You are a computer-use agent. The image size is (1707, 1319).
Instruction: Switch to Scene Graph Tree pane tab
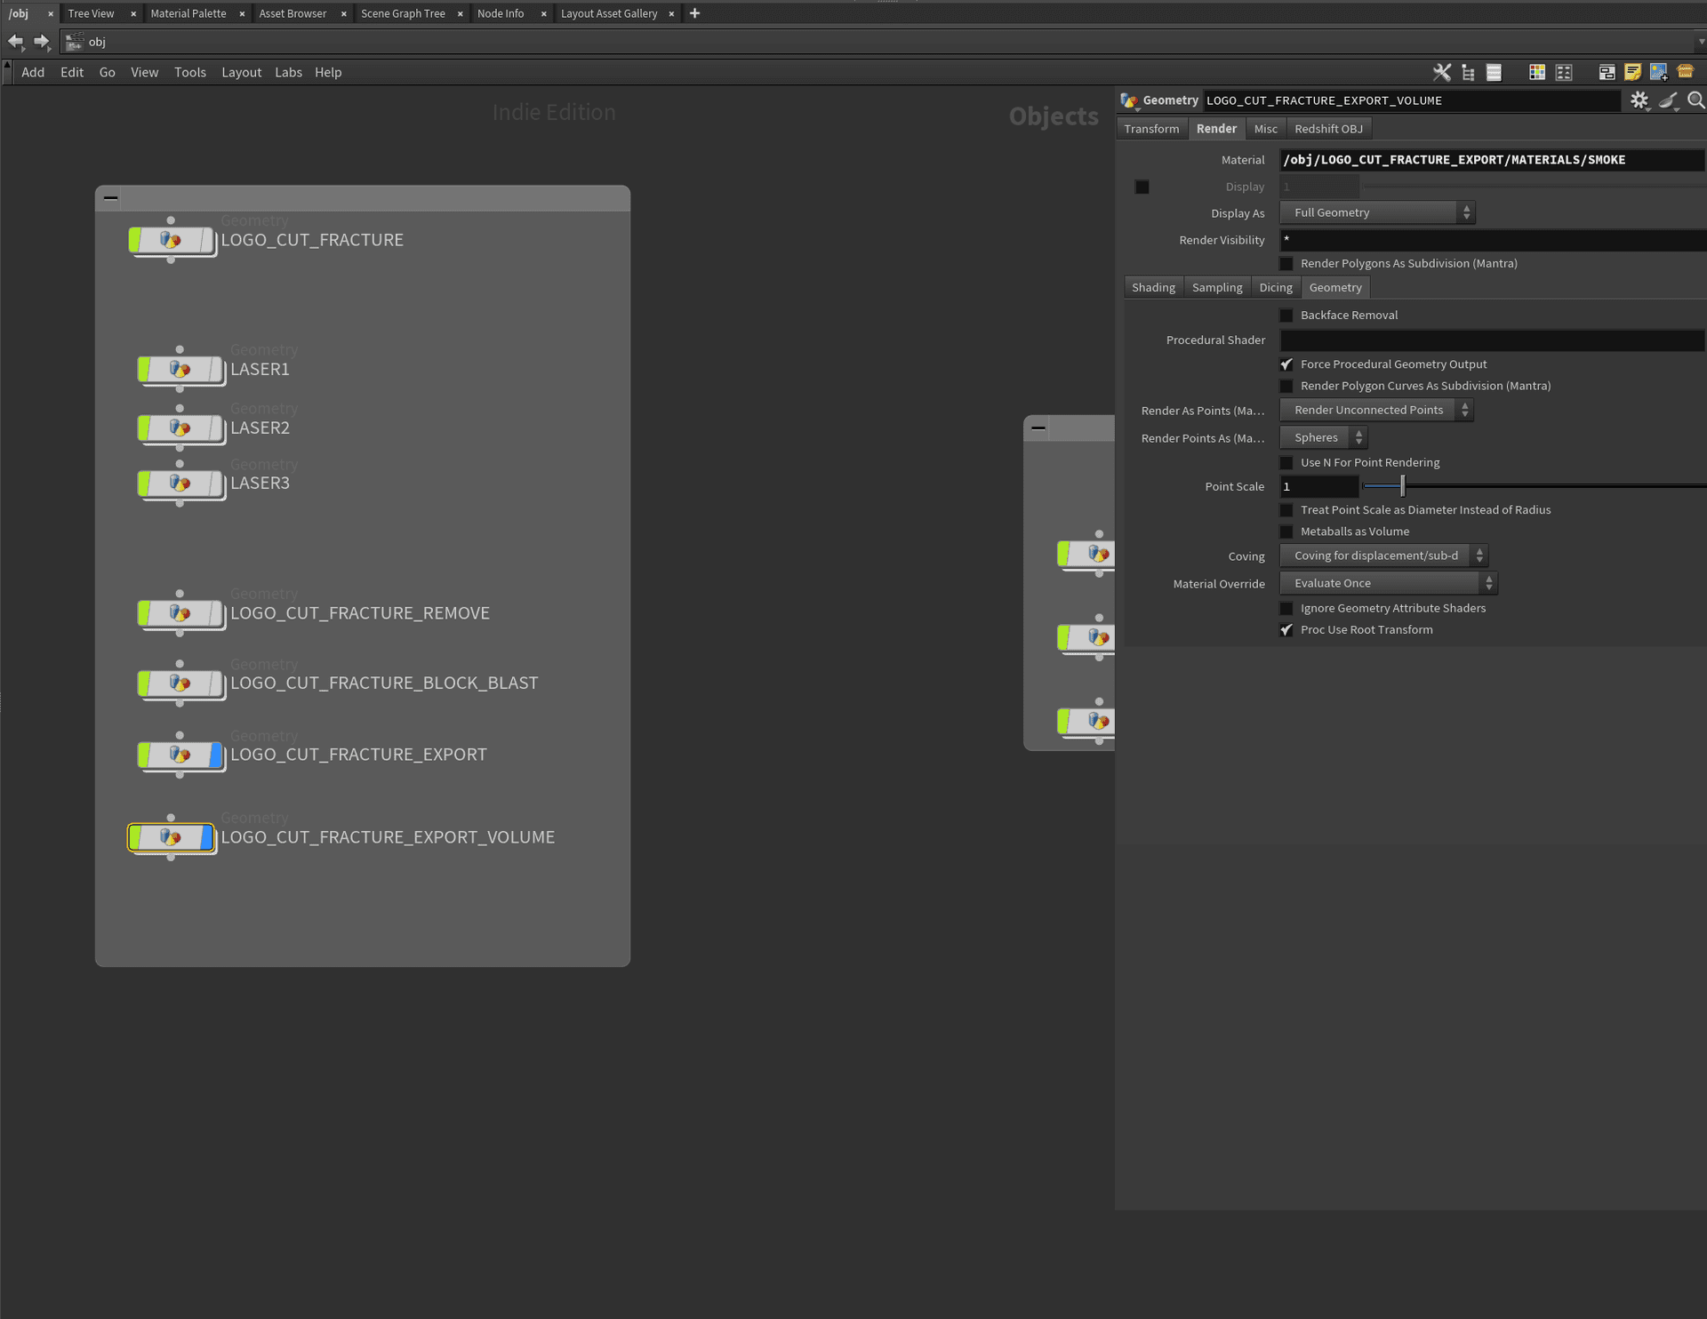pos(403,13)
